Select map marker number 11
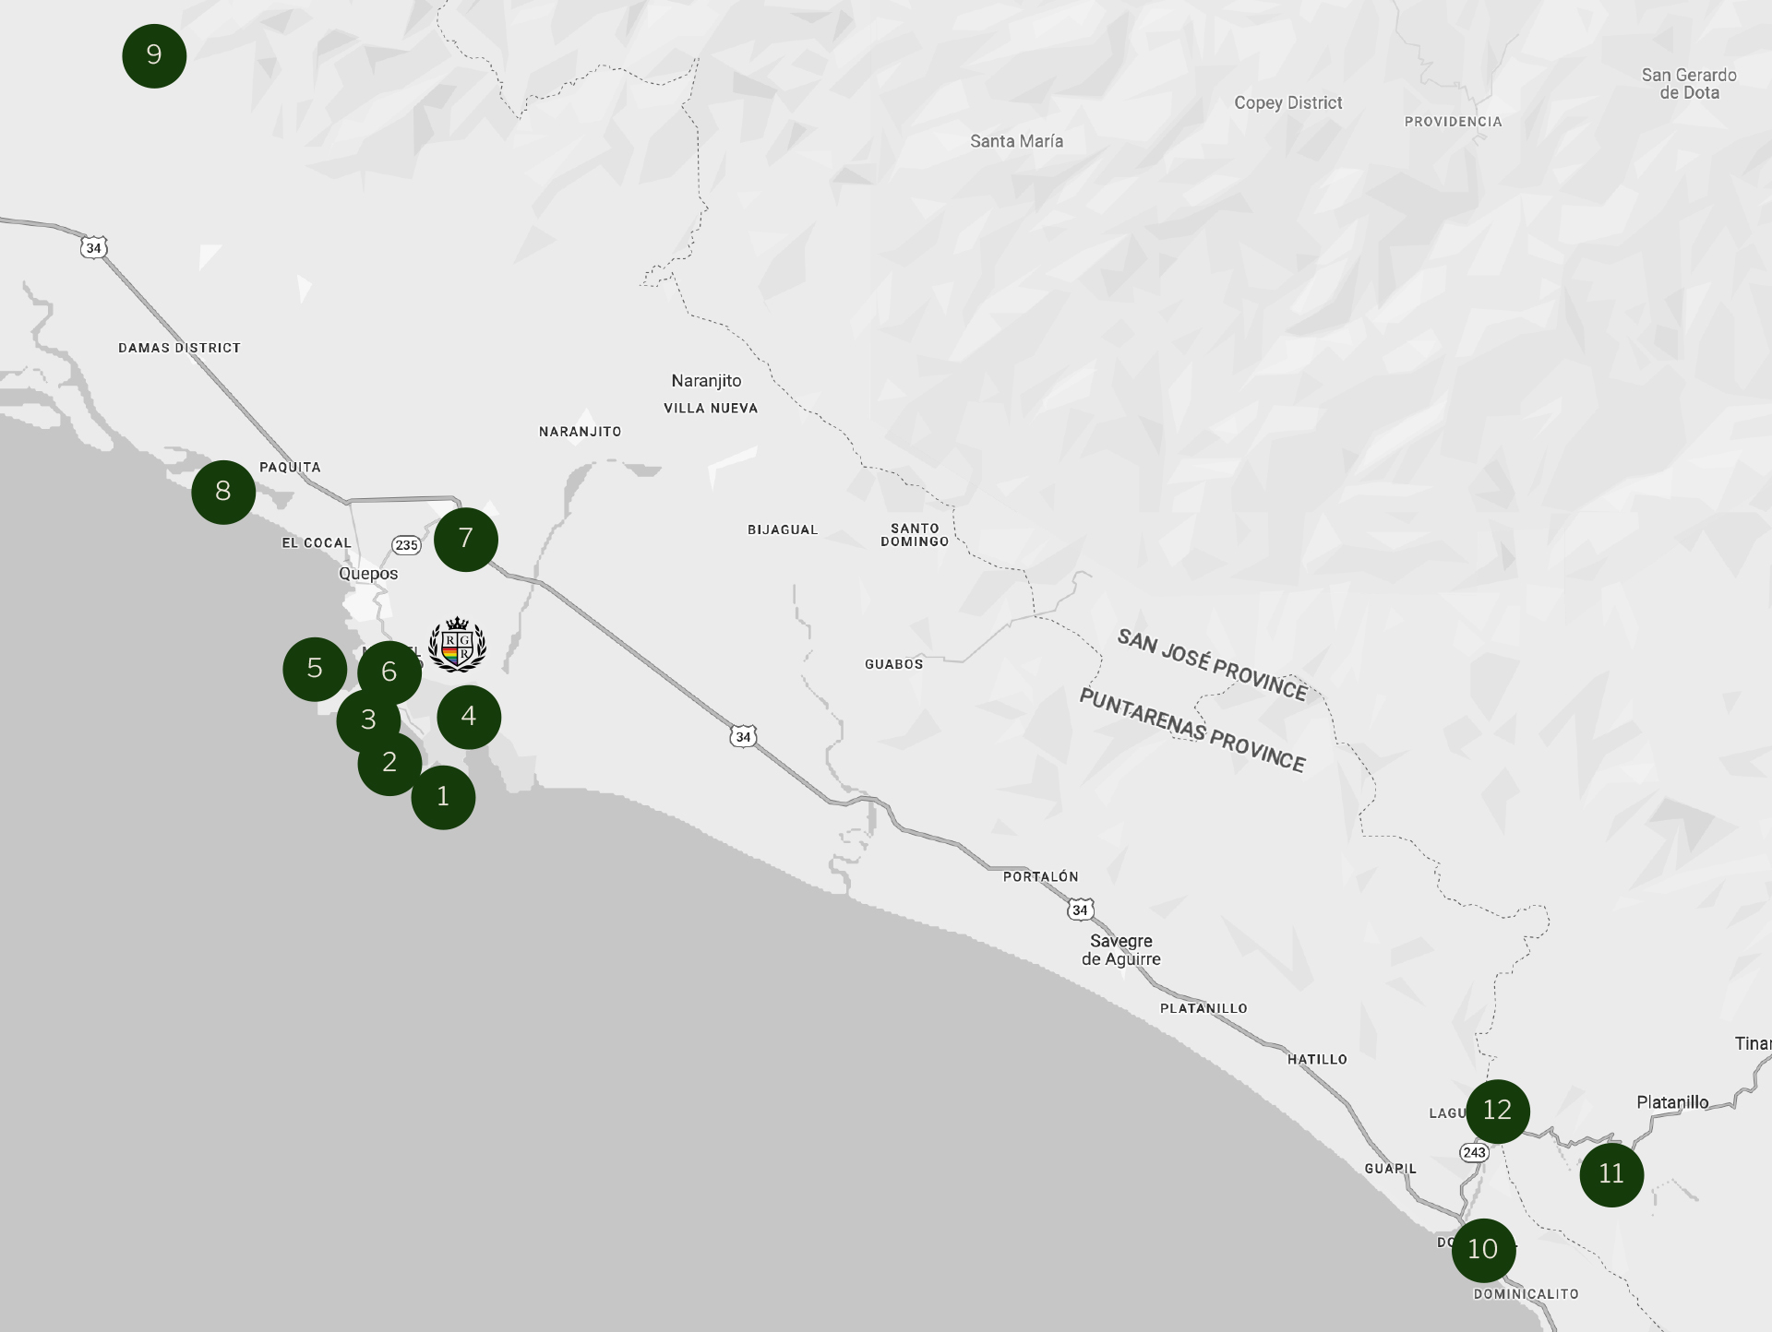This screenshot has width=1772, height=1332. pos(1611,1174)
